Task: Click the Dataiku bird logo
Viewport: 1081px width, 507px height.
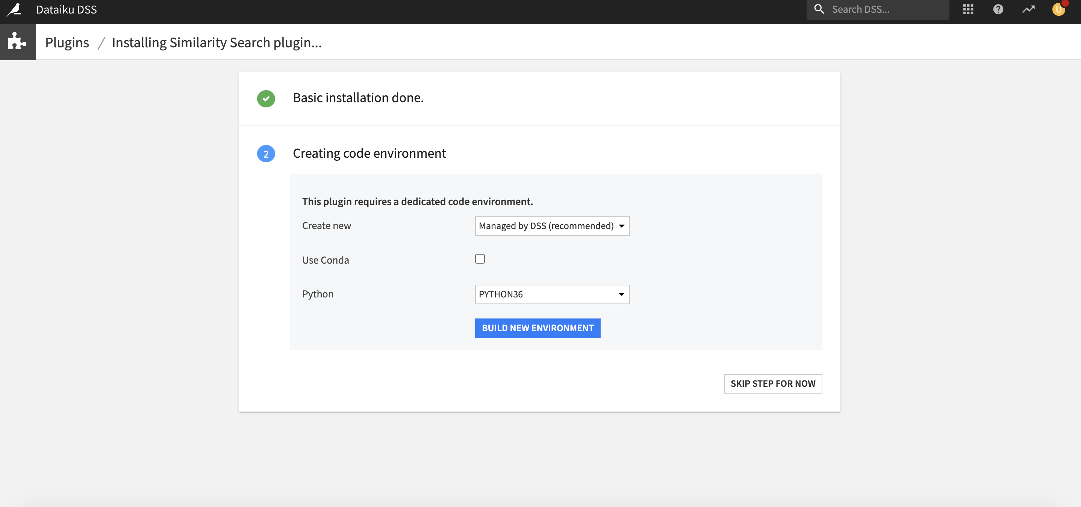Action: [x=14, y=10]
